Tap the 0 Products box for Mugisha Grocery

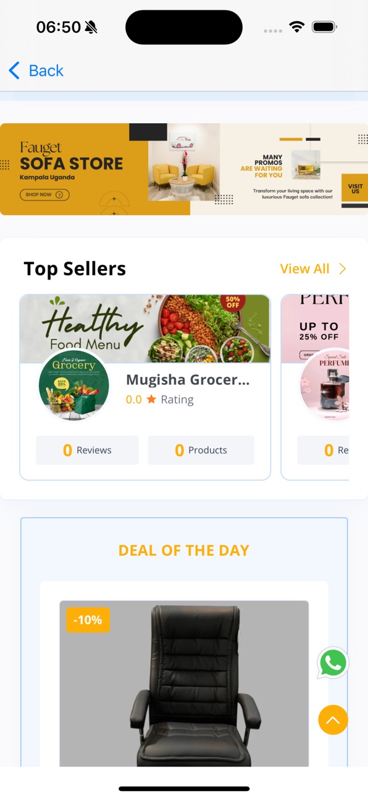click(201, 450)
